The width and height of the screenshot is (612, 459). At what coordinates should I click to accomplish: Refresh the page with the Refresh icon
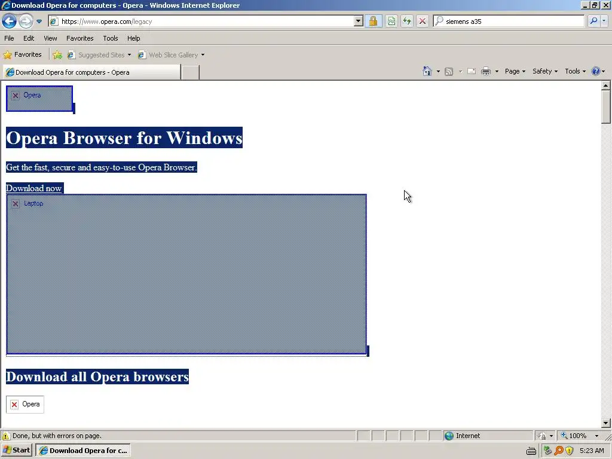pyautogui.click(x=406, y=21)
